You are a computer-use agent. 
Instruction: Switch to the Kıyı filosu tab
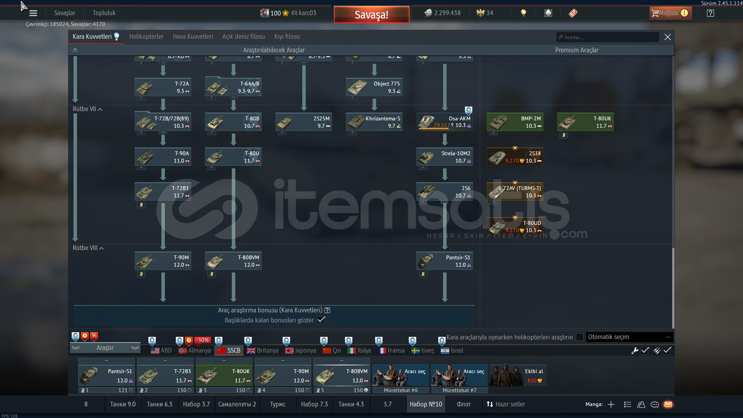coord(287,37)
